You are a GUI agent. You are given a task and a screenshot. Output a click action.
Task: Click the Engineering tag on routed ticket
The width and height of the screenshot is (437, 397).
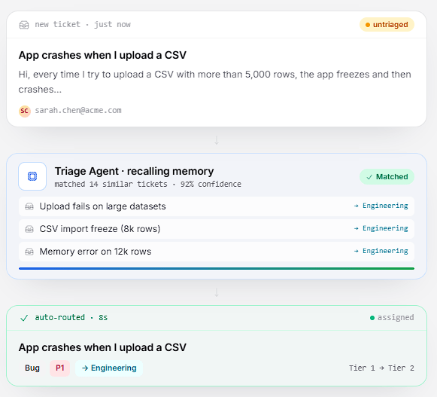coord(109,368)
